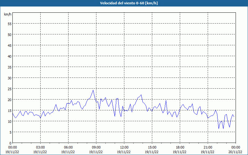Select the y-axis value 0
The image size is (248, 155).
coord(11,143)
